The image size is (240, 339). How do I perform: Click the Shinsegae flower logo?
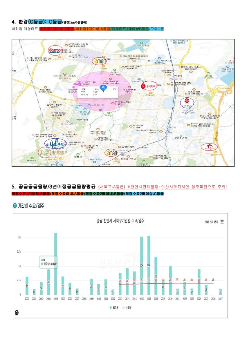pyautogui.click(x=187, y=103)
